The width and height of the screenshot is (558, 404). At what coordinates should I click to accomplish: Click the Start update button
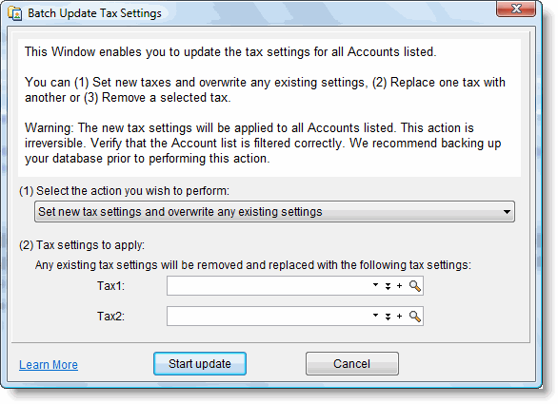click(200, 364)
